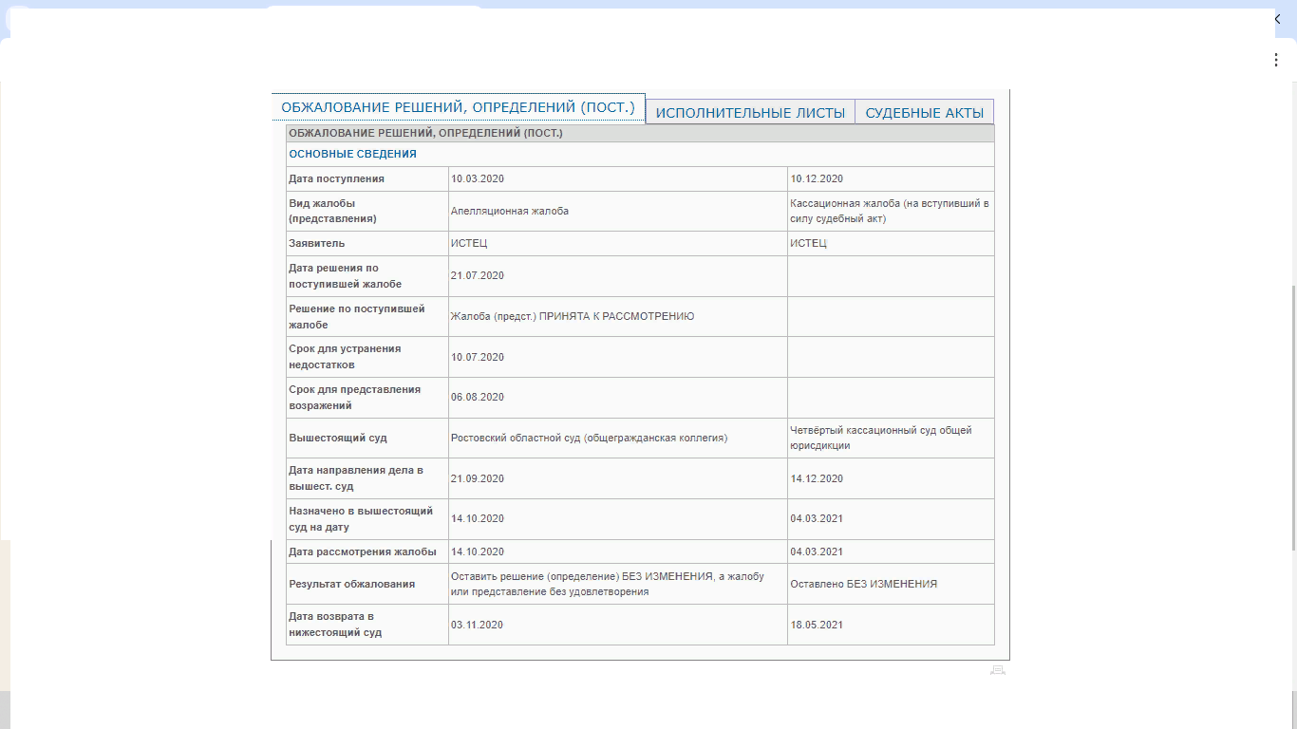Click Дата возврата в нижестоящий суд label

click(335, 625)
